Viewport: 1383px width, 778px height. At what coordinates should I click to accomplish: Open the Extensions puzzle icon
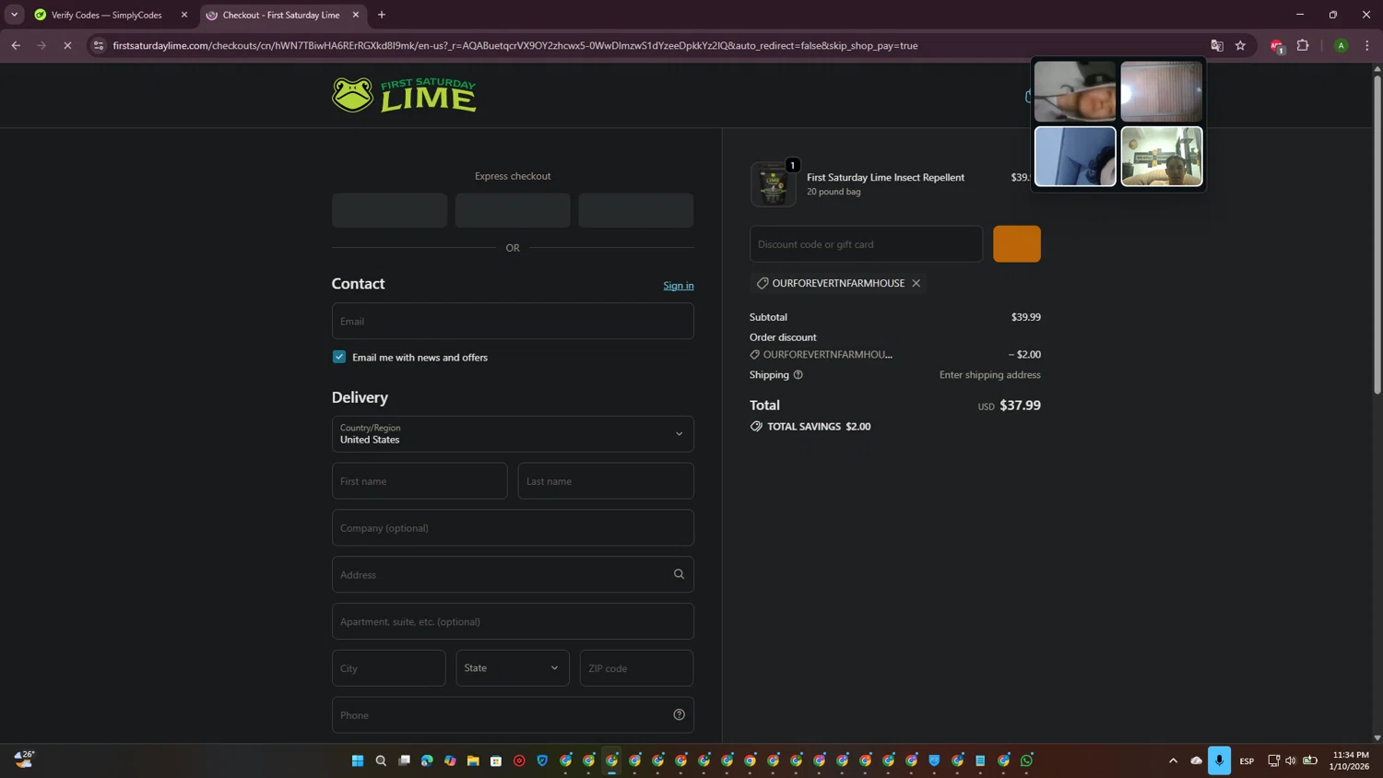click(x=1303, y=45)
